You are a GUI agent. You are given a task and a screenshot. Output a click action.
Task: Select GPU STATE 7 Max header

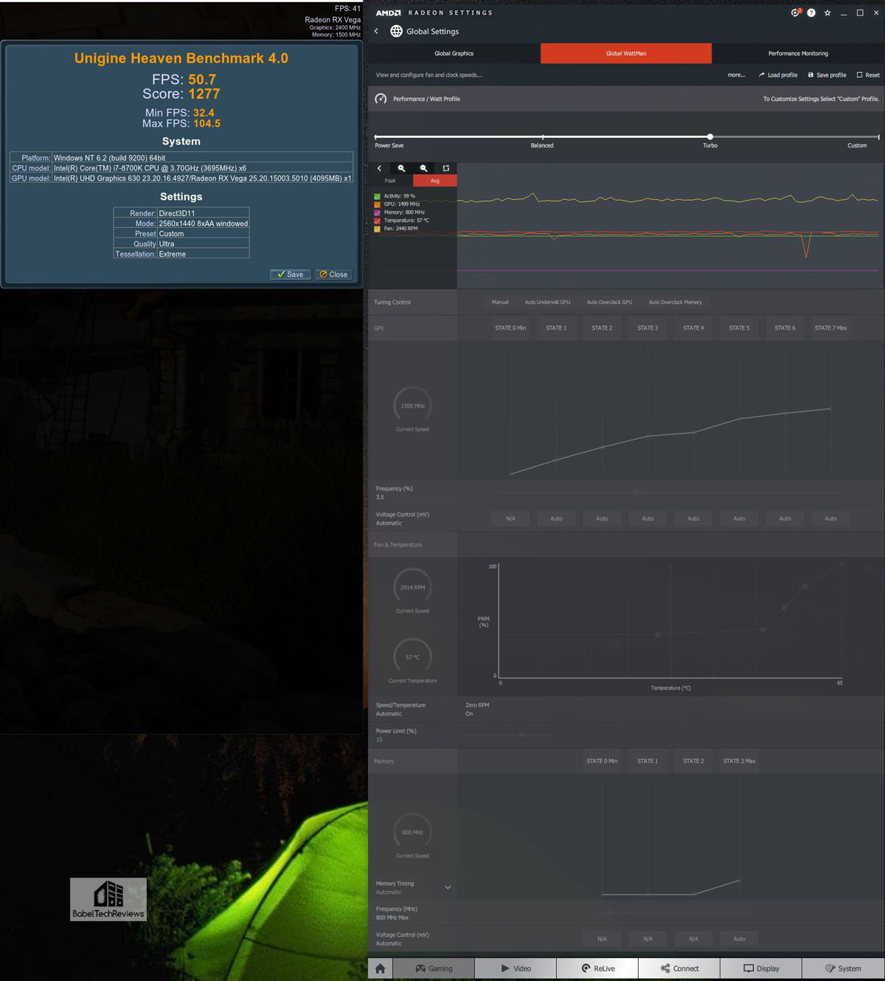click(830, 328)
